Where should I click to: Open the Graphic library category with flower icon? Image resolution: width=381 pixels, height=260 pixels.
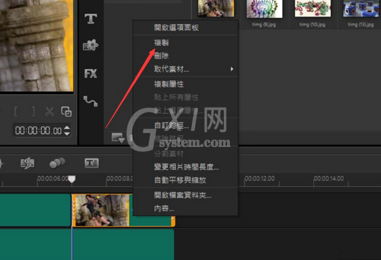(x=91, y=45)
